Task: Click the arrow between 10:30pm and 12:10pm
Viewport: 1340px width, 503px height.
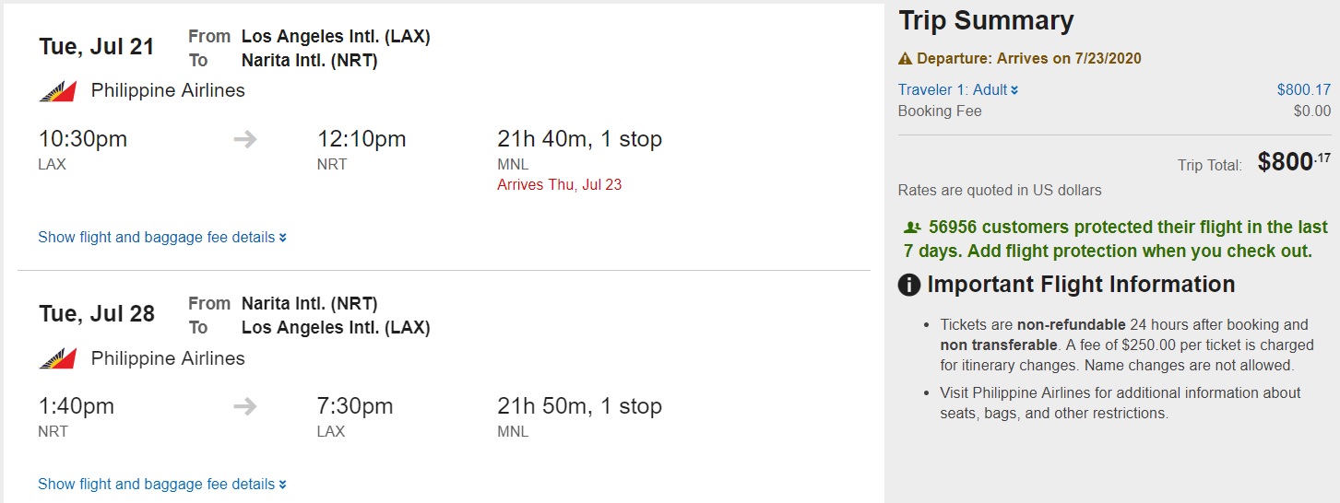Action: (244, 140)
